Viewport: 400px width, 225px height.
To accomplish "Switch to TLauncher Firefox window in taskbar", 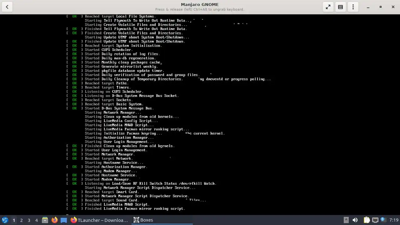I will 99,220.
